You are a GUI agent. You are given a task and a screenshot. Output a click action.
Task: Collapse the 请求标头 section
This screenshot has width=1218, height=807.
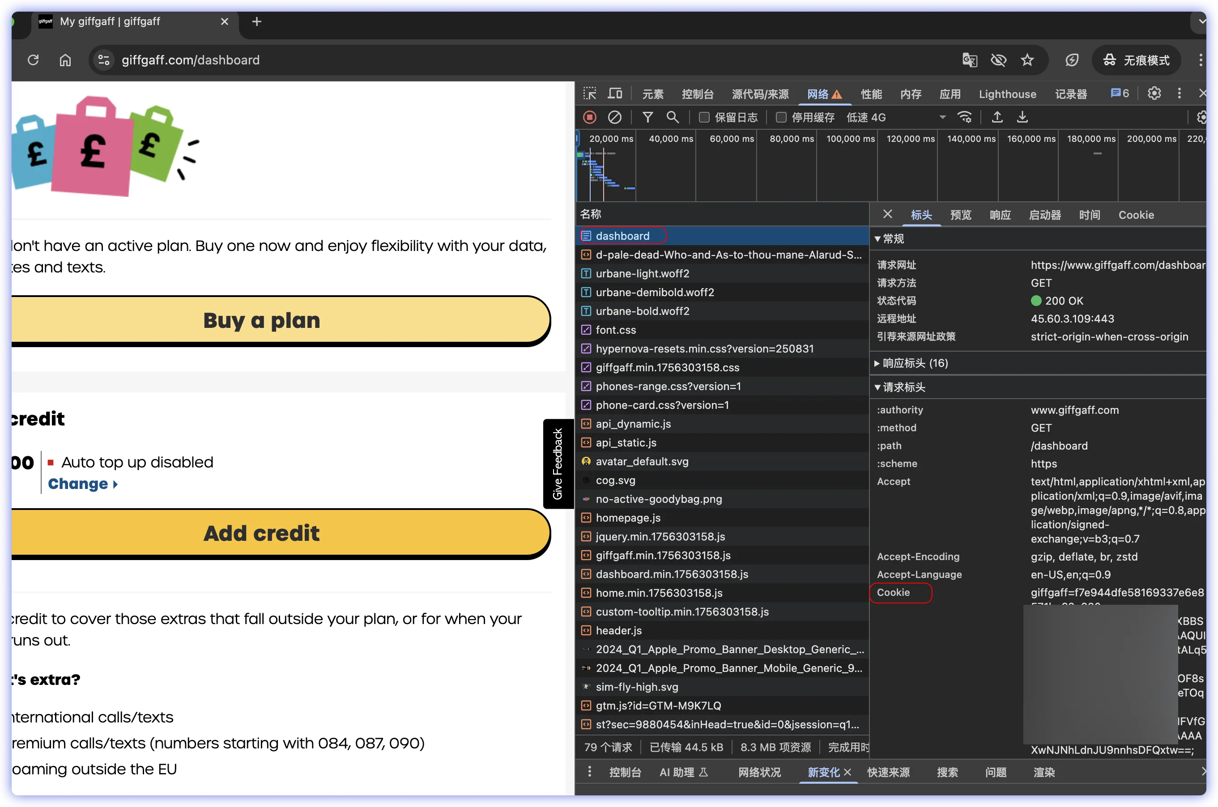click(903, 387)
